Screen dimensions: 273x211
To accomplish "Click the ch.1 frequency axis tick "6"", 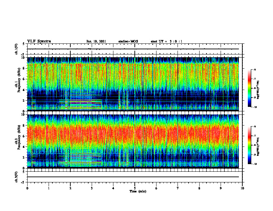I will tap(24, 79).
